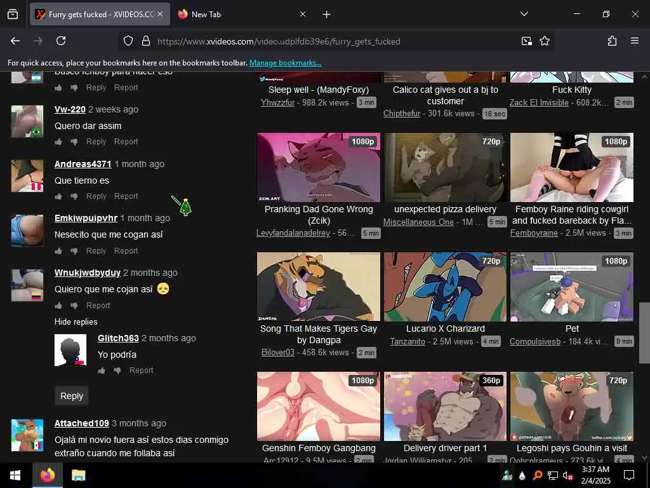Show site security padlock information

(145, 41)
